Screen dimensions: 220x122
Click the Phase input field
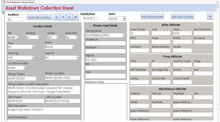click(x=161, y=42)
